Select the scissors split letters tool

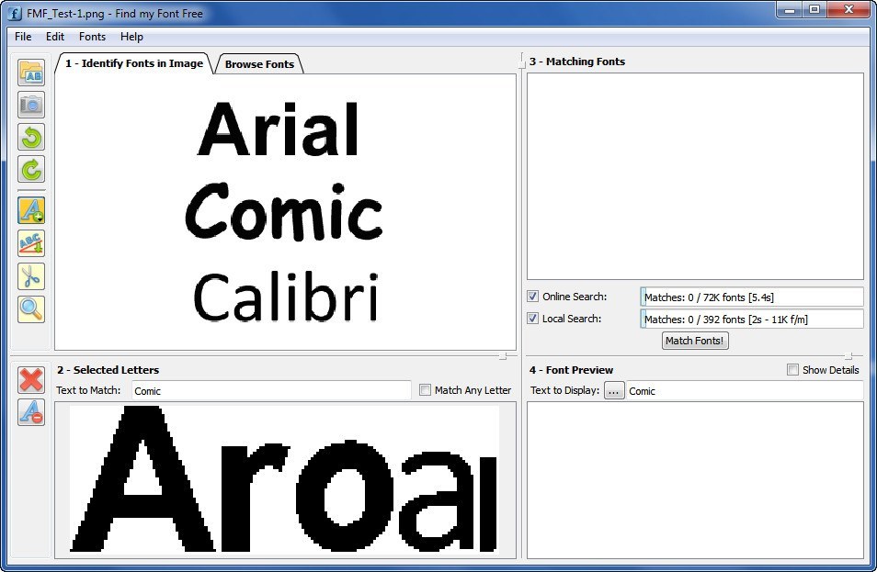pos(31,276)
